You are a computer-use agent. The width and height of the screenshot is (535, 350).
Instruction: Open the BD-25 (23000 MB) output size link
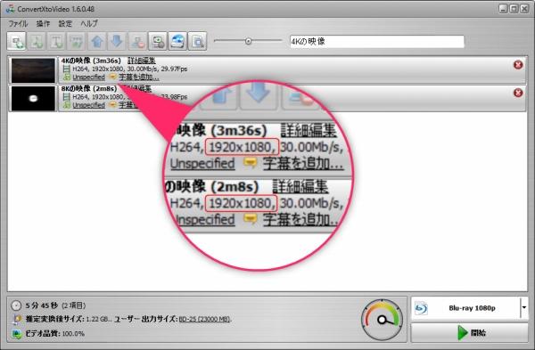point(204,320)
